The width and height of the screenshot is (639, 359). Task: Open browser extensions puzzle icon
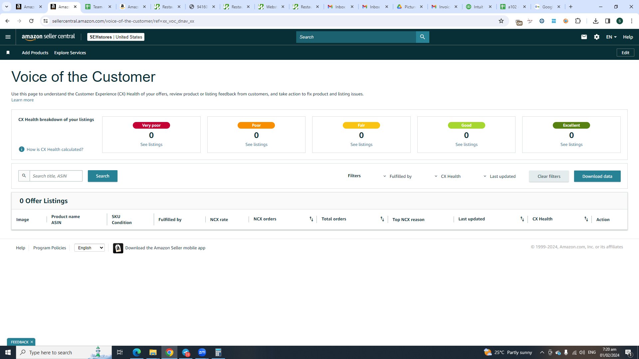pos(578,21)
